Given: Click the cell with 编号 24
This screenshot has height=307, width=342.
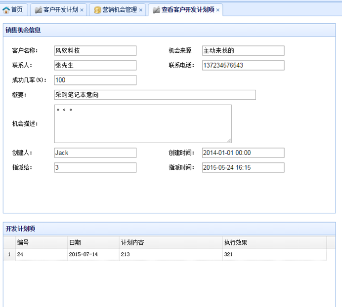Looking at the screenshot, I should coord(41,254).
